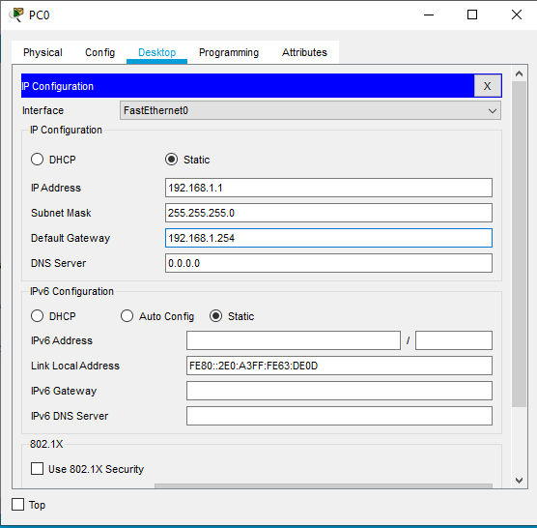Open the Physical tab
The width and height of the screenshot is (537, 528).
click(x=42, y=52)
